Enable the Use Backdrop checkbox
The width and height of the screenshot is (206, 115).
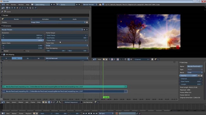click(x=81, y=102)
